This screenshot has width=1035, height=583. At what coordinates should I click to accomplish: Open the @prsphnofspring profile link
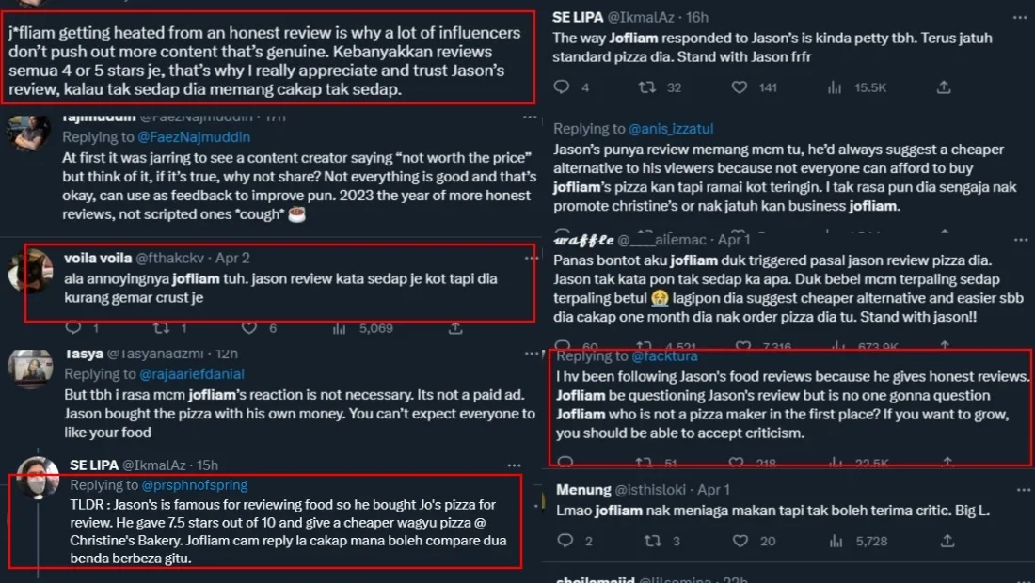(195, 485)
